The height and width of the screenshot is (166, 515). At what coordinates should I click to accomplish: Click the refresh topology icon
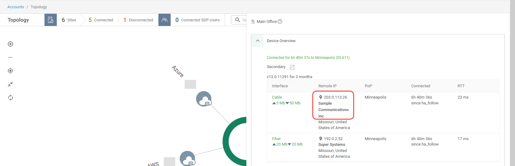10,98
